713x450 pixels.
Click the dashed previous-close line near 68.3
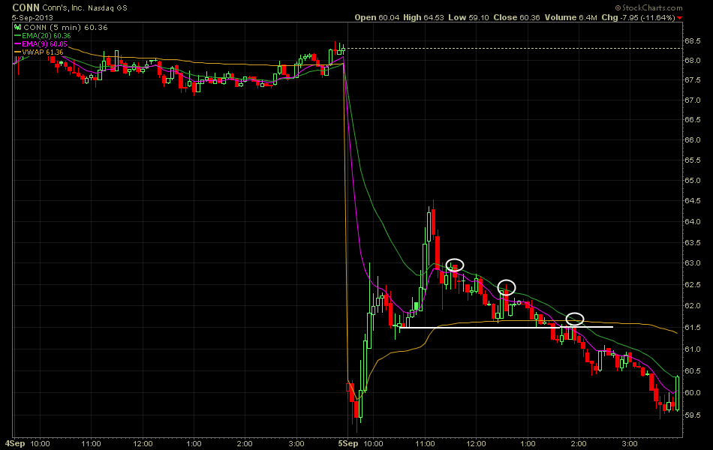[510, 49]
